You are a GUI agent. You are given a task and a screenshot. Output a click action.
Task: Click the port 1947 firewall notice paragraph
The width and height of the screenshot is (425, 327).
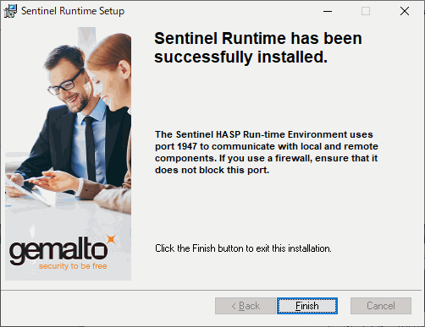(267, 152)
